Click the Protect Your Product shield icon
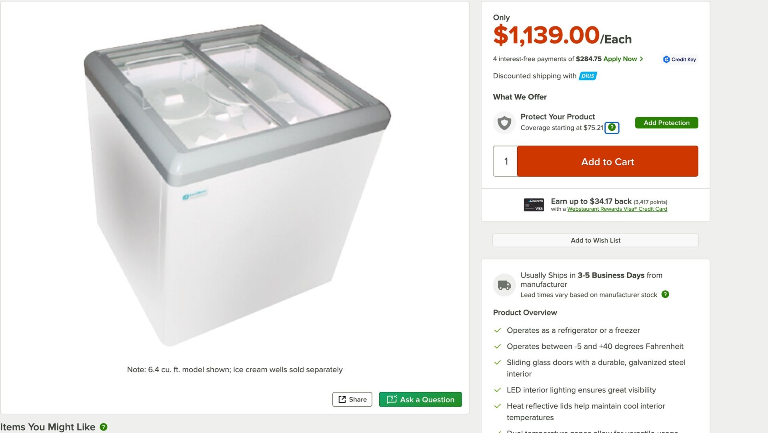Screen dimensions: 768x433 coord(504,122)
